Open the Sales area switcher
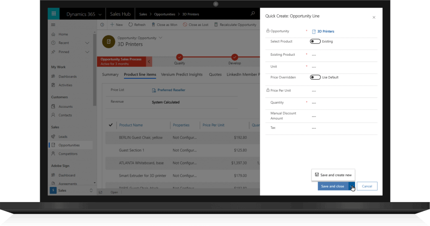Viewport: 430px width, 226px height. pyautogui.click(x=71, y=190)
